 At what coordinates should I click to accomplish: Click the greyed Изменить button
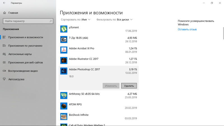point(111,86)
